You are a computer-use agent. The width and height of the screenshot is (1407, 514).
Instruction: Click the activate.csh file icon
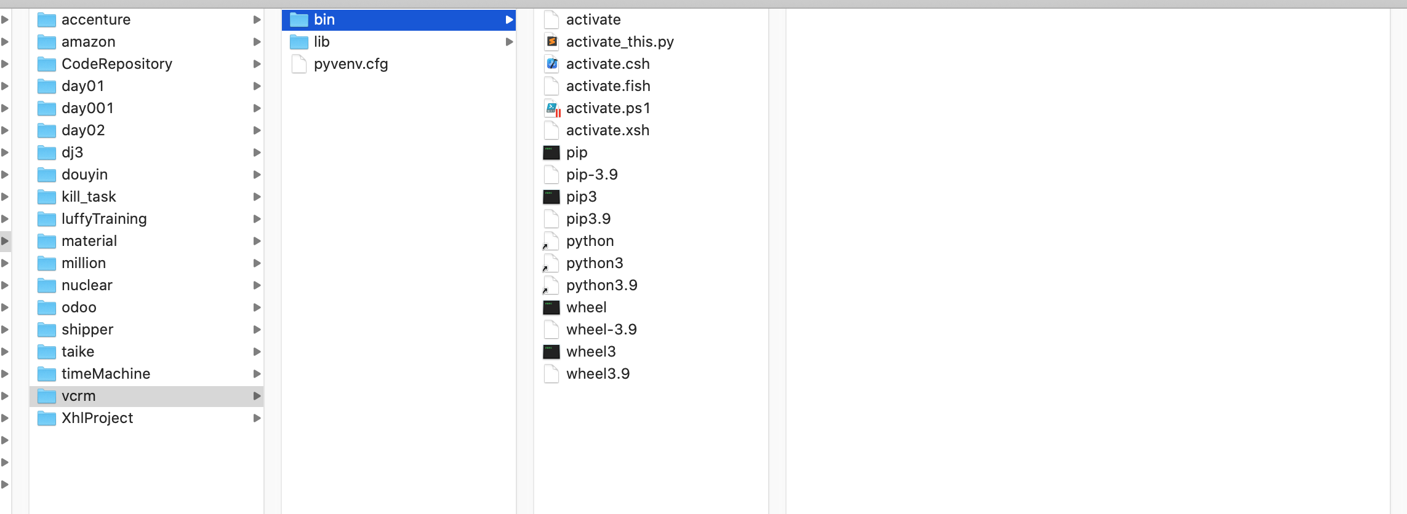pos(552,64)
